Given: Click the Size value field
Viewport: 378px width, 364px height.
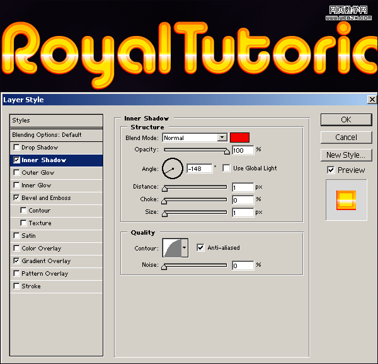Looking at the screenshot, I should tap(243, 213).
